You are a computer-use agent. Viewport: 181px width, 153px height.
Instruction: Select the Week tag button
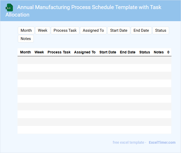click(43, 30)
